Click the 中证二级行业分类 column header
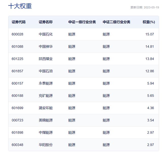 (x=116, y=22)
